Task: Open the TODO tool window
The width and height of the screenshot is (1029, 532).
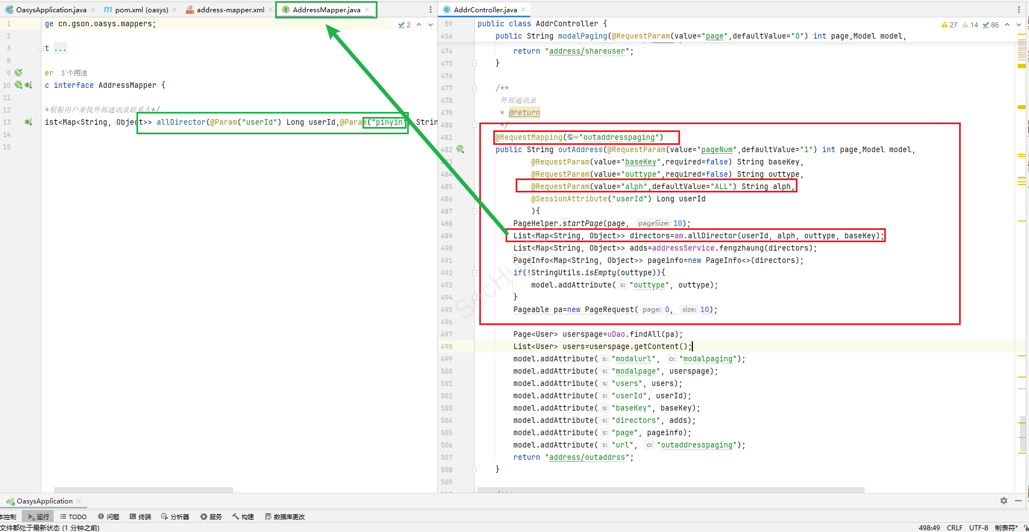Action: click(73, 516)
